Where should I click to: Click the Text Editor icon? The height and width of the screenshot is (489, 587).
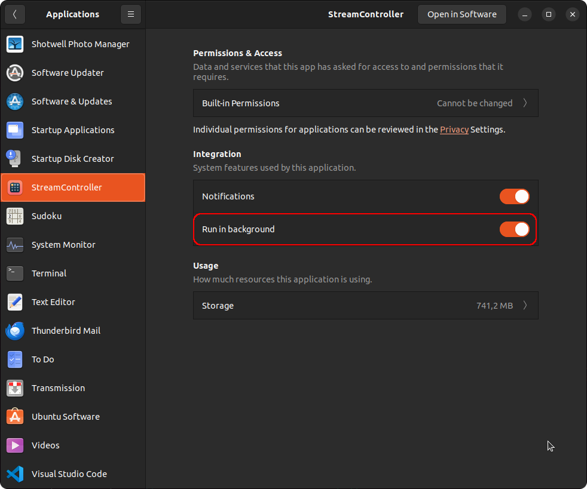15,302
